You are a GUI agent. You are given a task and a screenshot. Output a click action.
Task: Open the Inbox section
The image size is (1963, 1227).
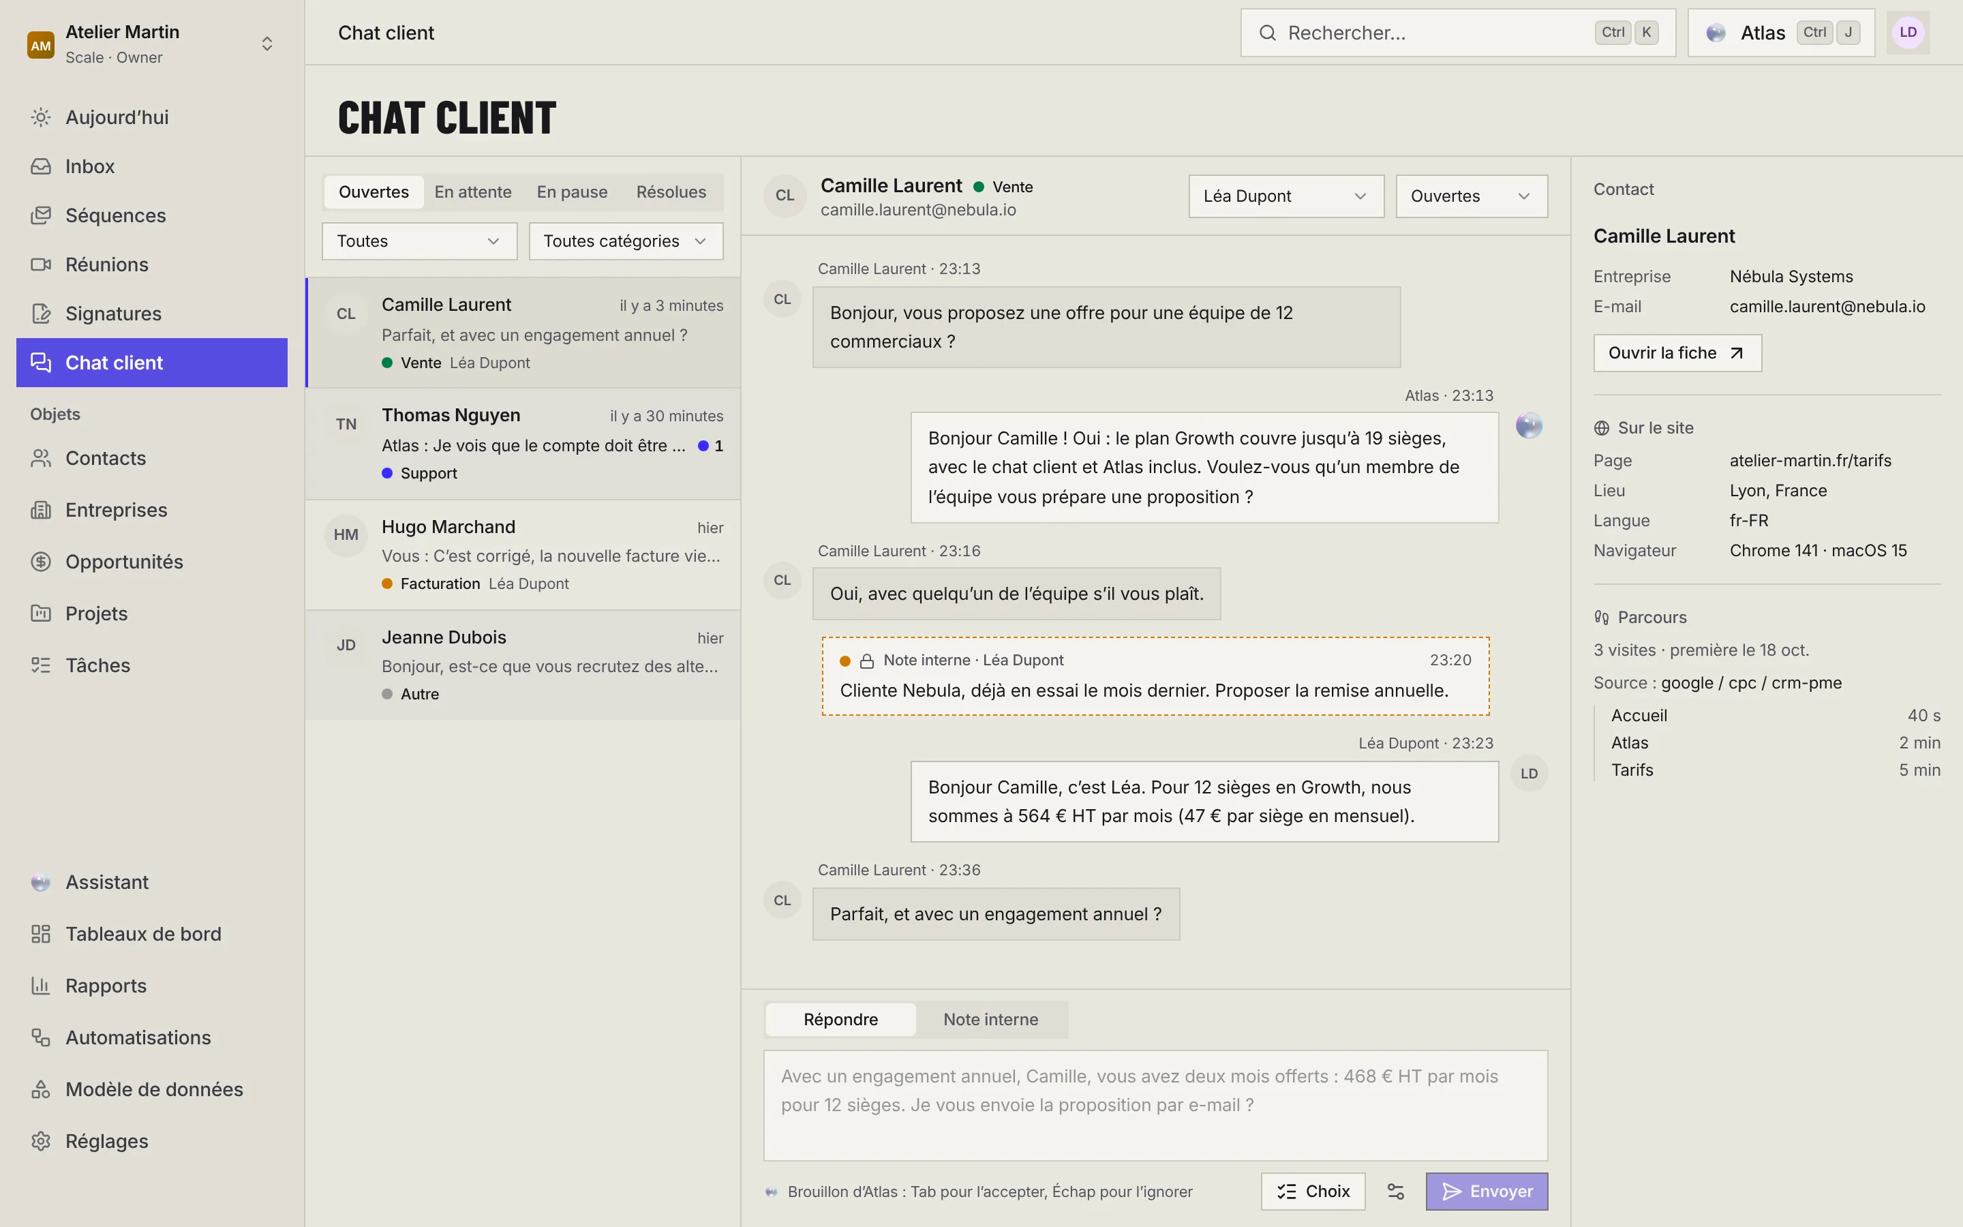click(152, 166)
